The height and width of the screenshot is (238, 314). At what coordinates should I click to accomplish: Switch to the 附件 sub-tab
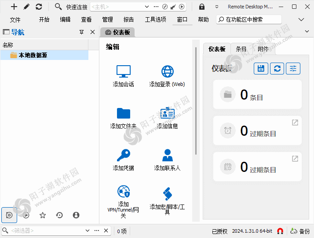pyautogui.click(x=263, y=49)
